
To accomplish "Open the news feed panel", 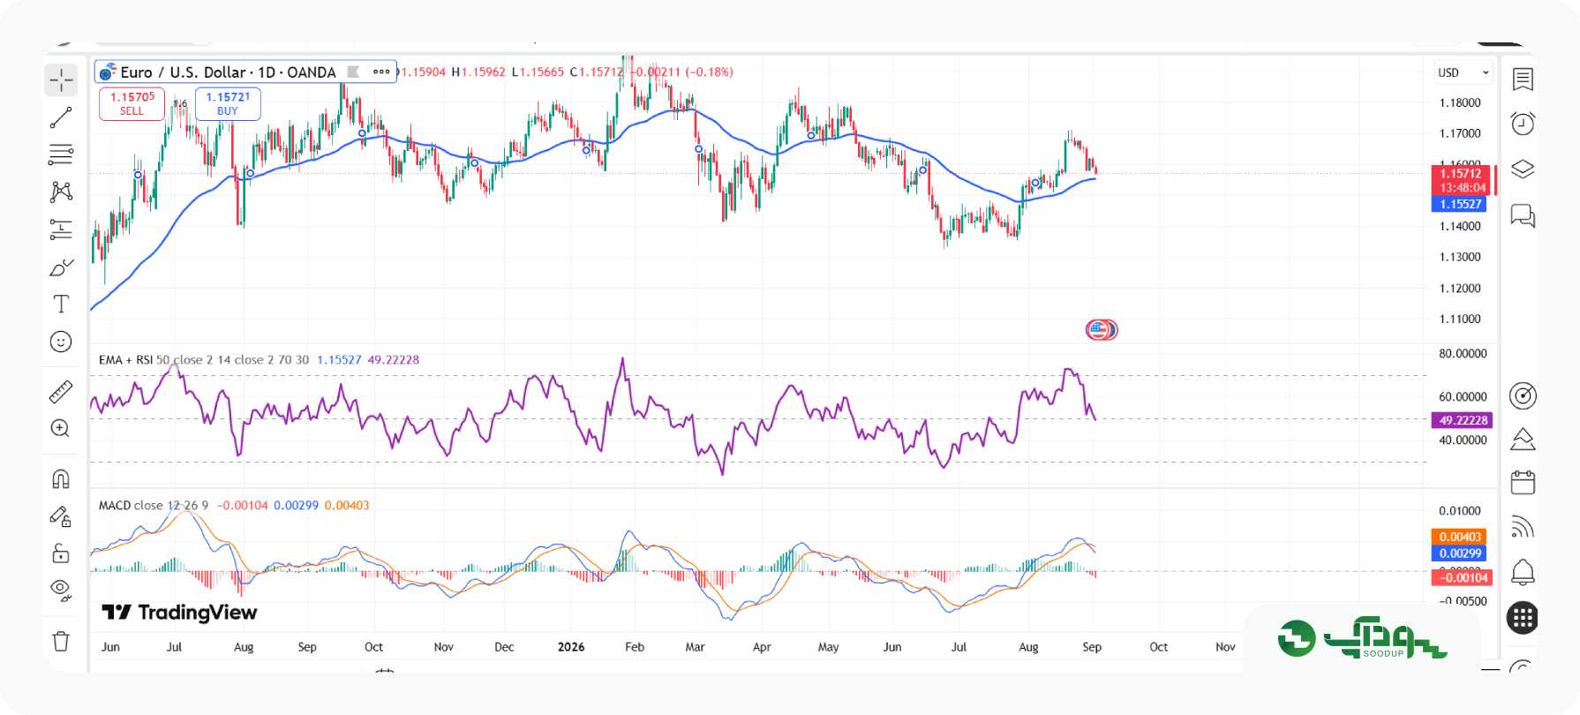I will point(1523,527).
